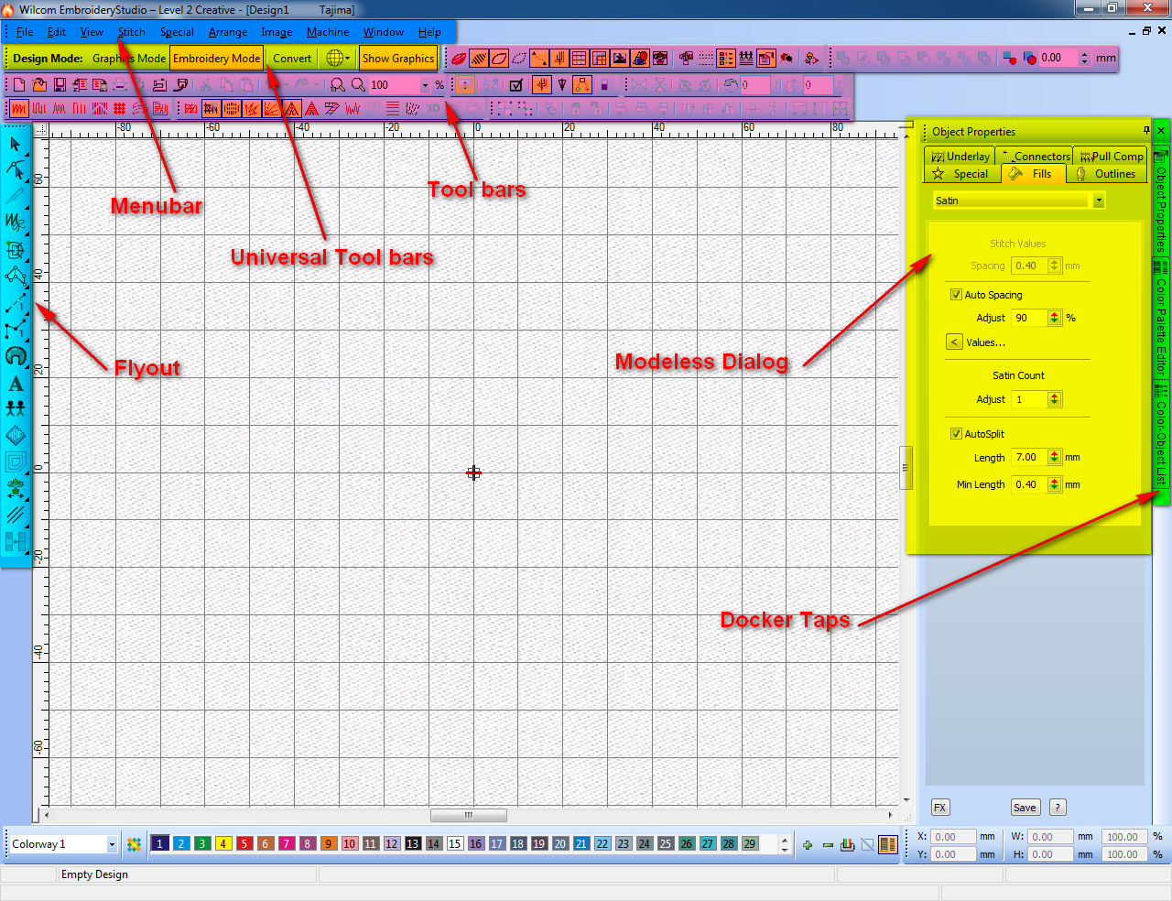Open the Stitch menu
1172x901 pixels.
coord(132,32)
